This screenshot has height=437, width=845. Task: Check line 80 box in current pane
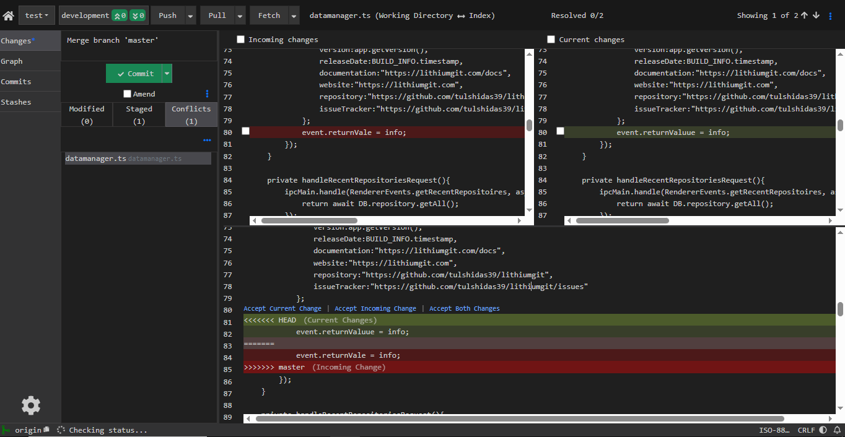[560, 131]
